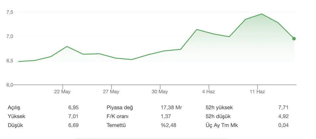Click the 22 May date label
The width and height of the screenshot is (316, 139).
[62, 92]
